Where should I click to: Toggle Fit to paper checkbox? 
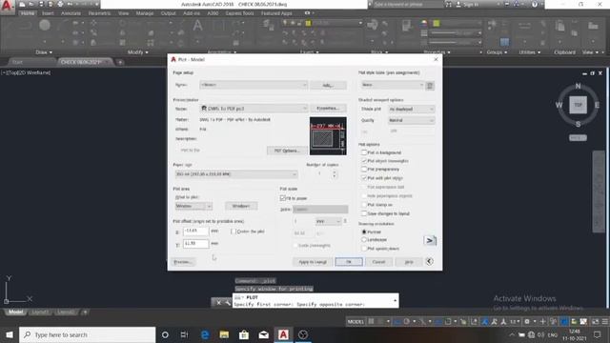click(x=283, y=198)
